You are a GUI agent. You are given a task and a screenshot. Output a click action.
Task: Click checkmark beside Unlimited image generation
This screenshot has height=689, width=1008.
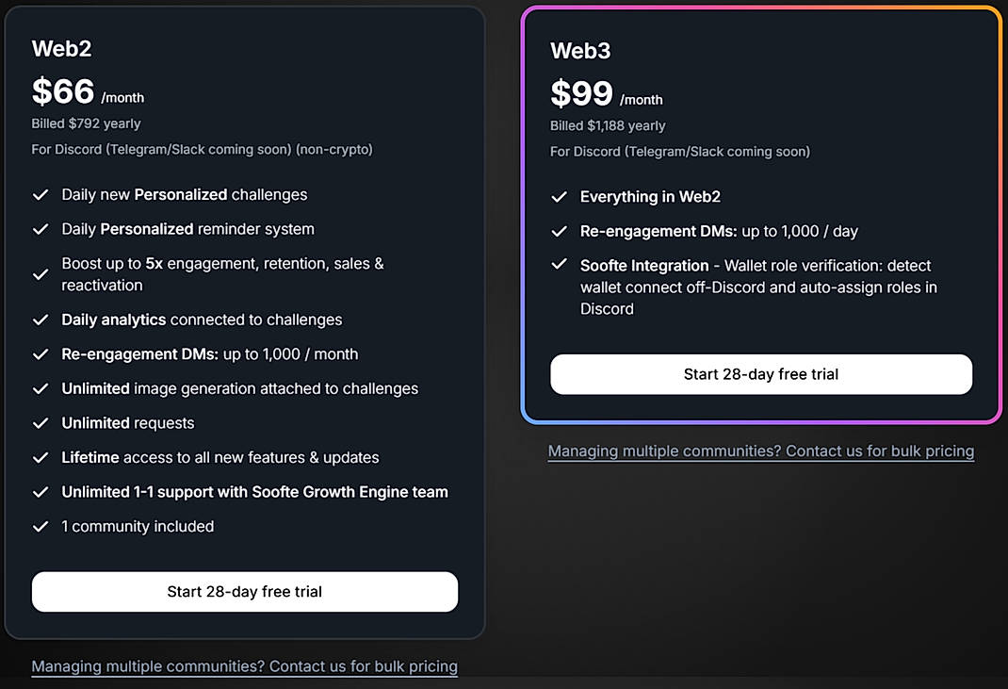41,388
